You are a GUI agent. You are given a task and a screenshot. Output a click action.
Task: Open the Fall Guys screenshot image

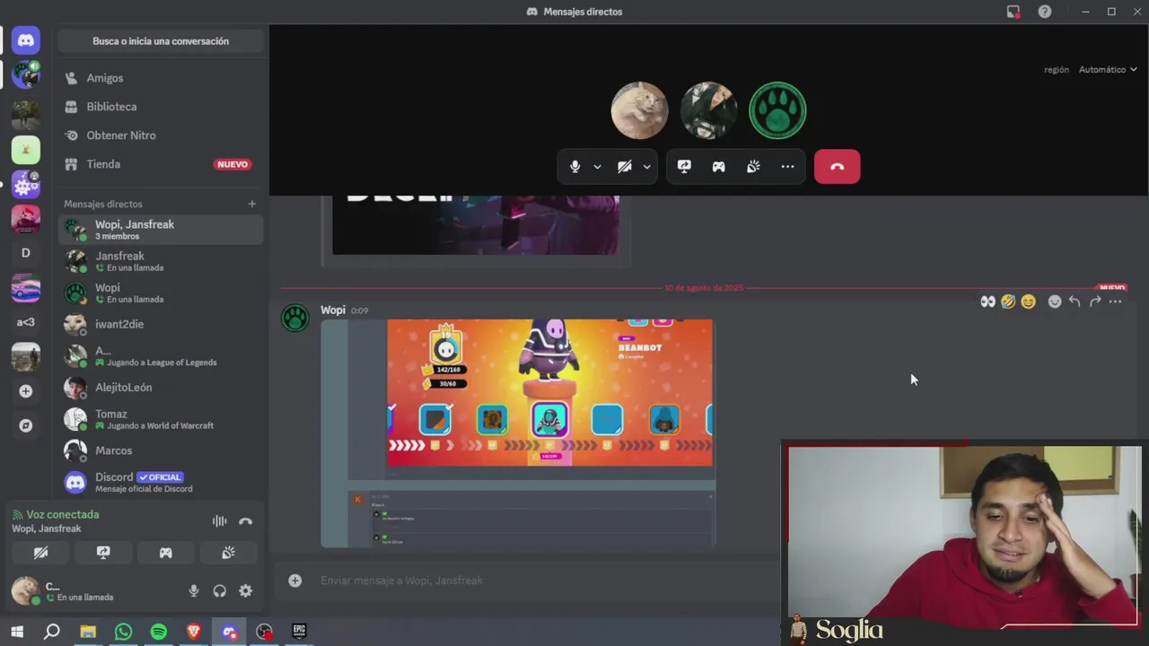pos(549,392)
